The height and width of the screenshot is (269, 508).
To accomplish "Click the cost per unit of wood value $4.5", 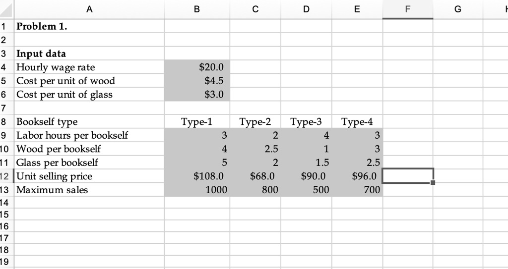I will (197, 81).
